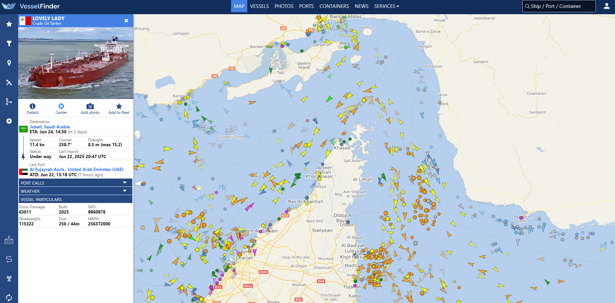
Task: Open Al Fujayrah Anch. last port link
Action: pyautogui.click(x=77, y=169)
